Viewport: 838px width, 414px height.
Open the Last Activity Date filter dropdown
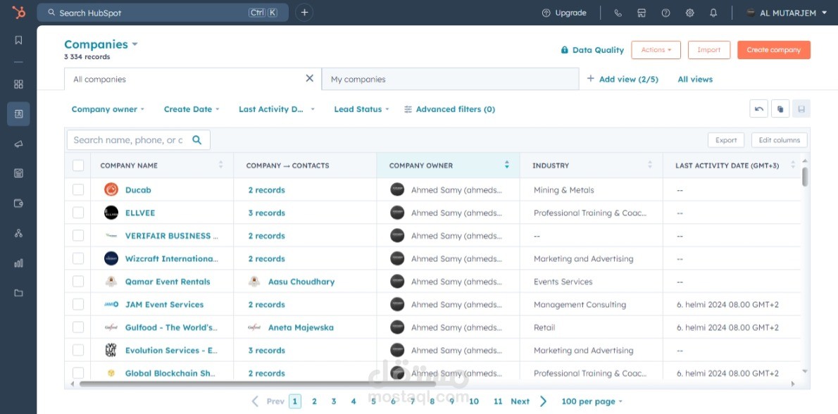[x=276, y=109]
